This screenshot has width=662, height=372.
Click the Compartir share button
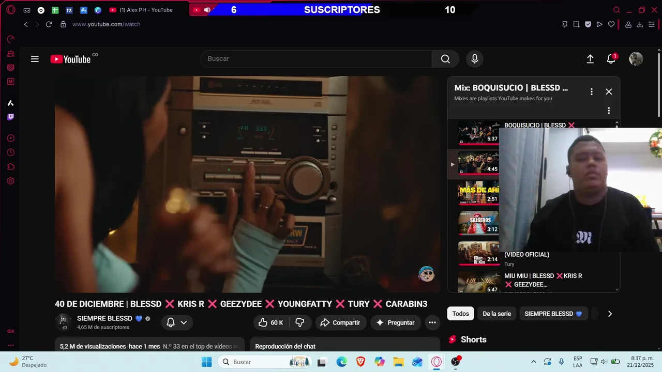click(x=340, y=322)
